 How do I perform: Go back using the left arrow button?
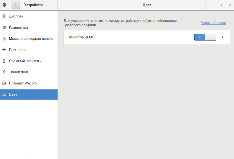[x=16, y=5]
